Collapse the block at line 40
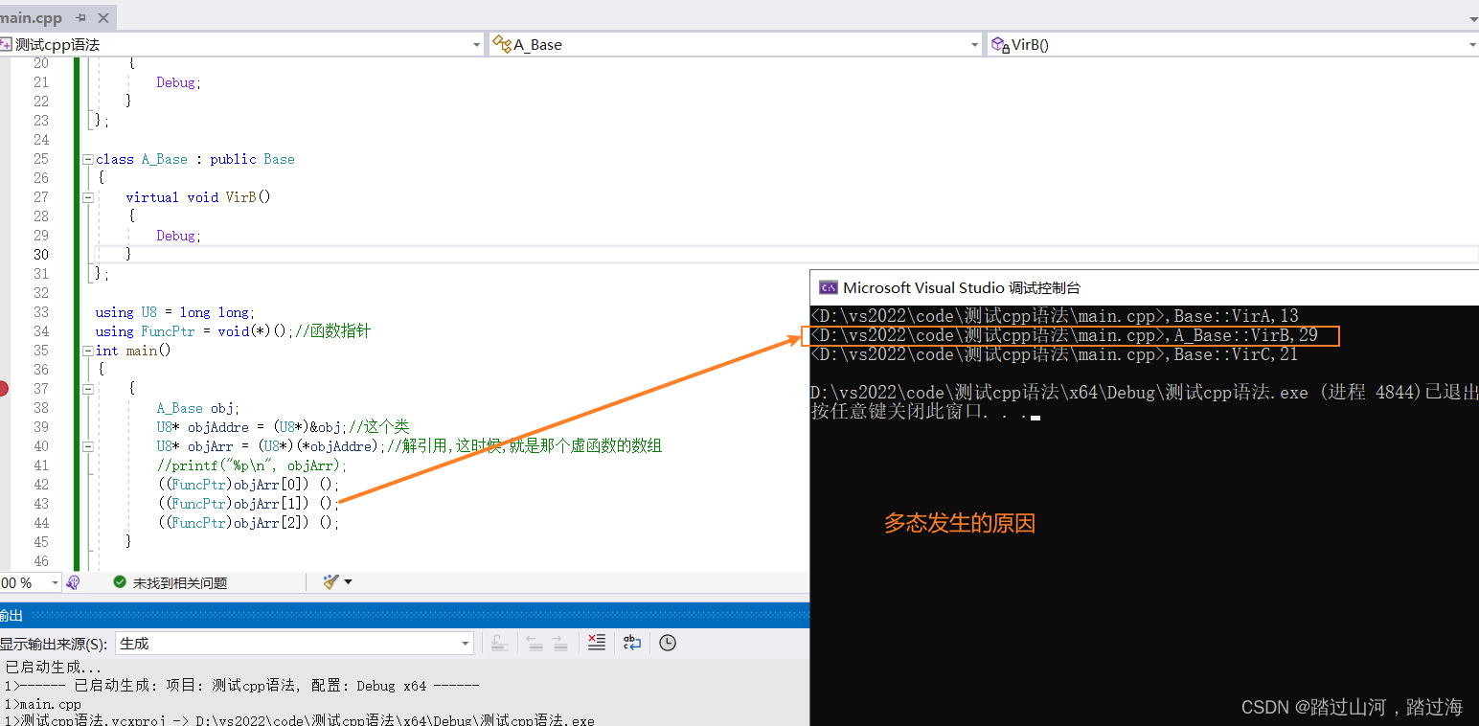The width and height of the screenshot is (1479, 726). 87,446
